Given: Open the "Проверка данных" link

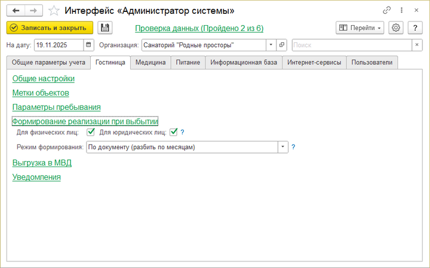Looking at the screenshot, I should [x=199, y=28].
